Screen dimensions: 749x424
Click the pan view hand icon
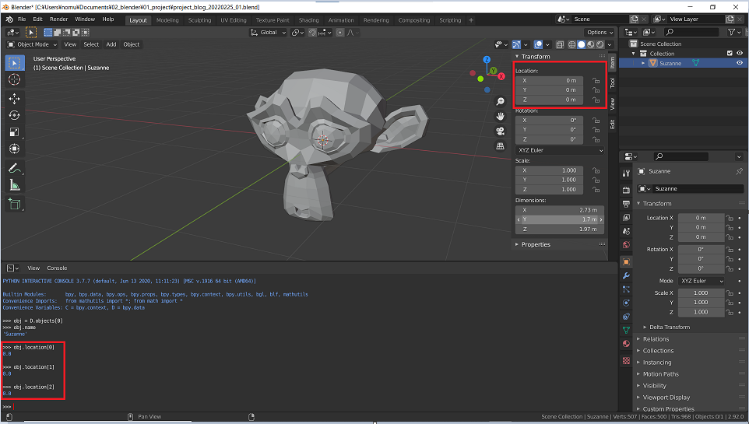[500, 116]
